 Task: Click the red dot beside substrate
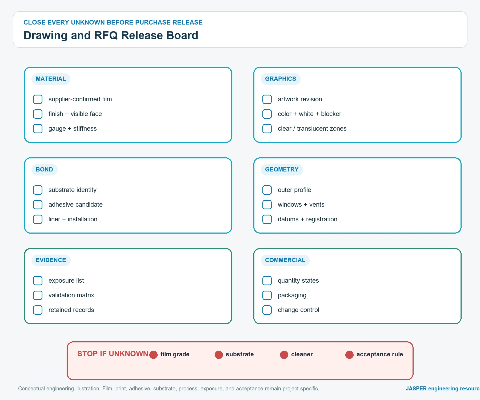pyautogui.click(x=219, y=355)
